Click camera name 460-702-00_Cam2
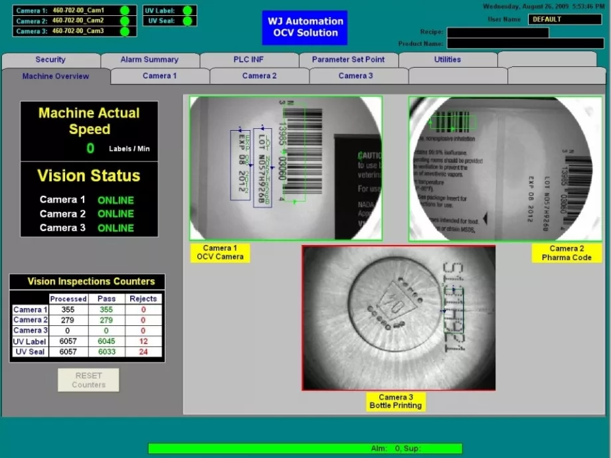This screenshot has height=458, width=611. pyautogui.click(x=78, y=21)
